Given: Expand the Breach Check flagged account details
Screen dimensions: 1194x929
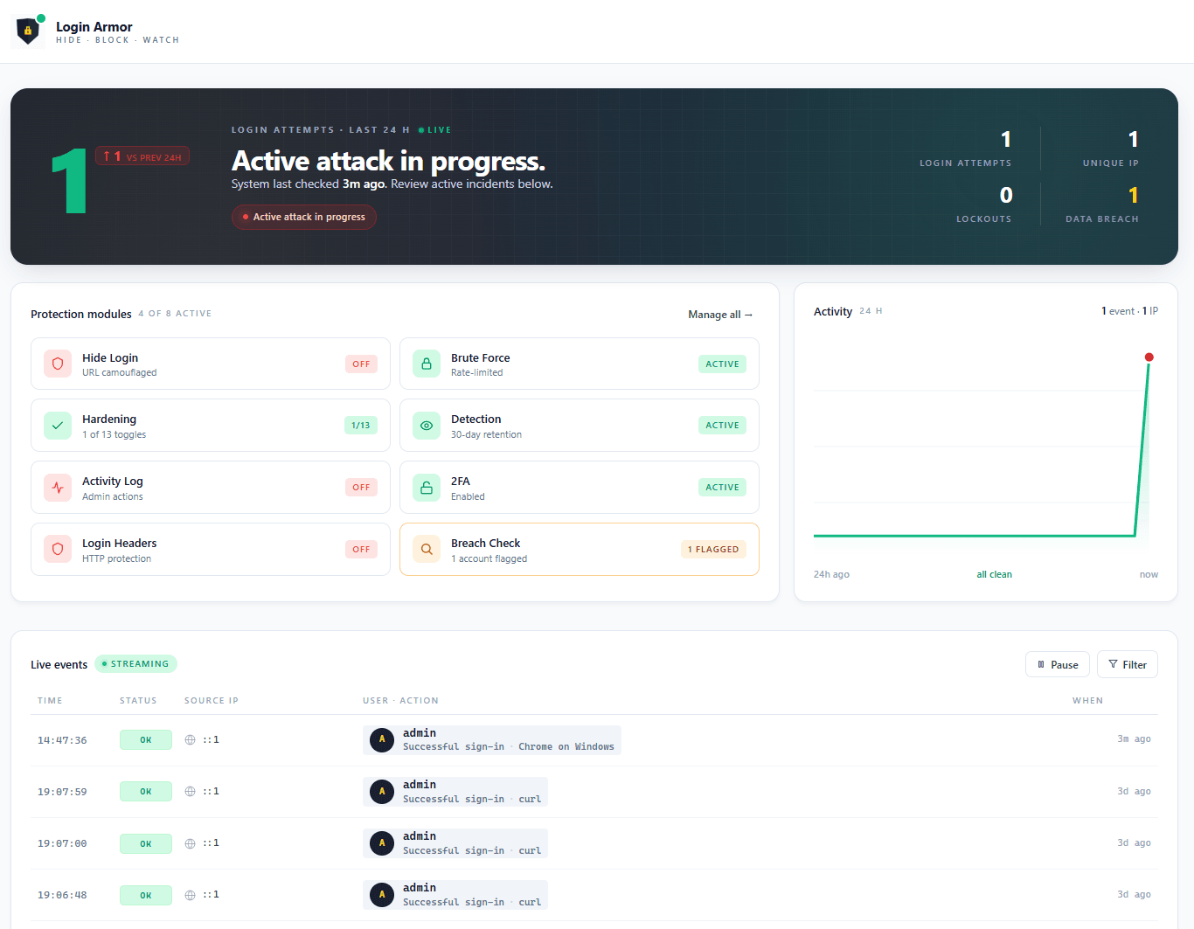Looking at the screenshot, I should pos(713,549).
